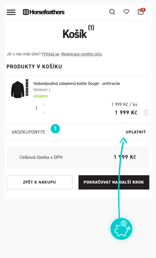Click the Horsefeathers logo
Image resolution: width=156 pixels, height=258 pixels.
pos(44,12)
